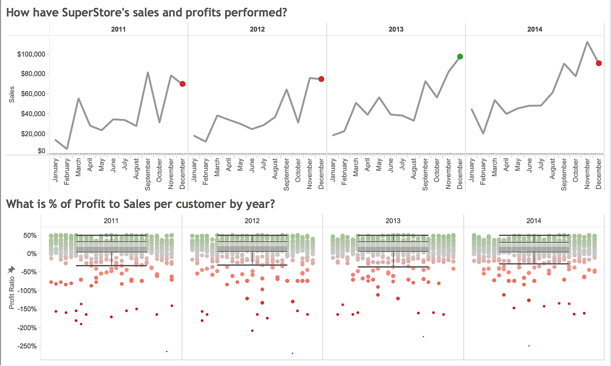Click the lowest outlier dot in 2014 profit panel
The width and height of the screenshot is (611, 366).
(x=528, y=345)
